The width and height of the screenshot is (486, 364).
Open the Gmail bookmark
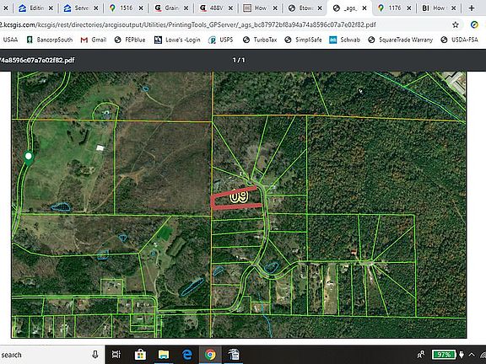94,40
